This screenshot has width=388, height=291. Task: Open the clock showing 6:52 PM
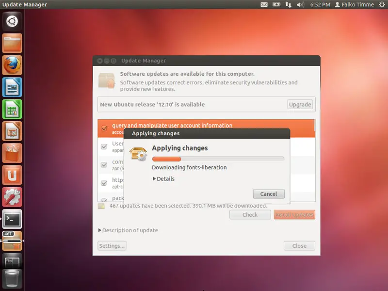(x=320, y=4)
